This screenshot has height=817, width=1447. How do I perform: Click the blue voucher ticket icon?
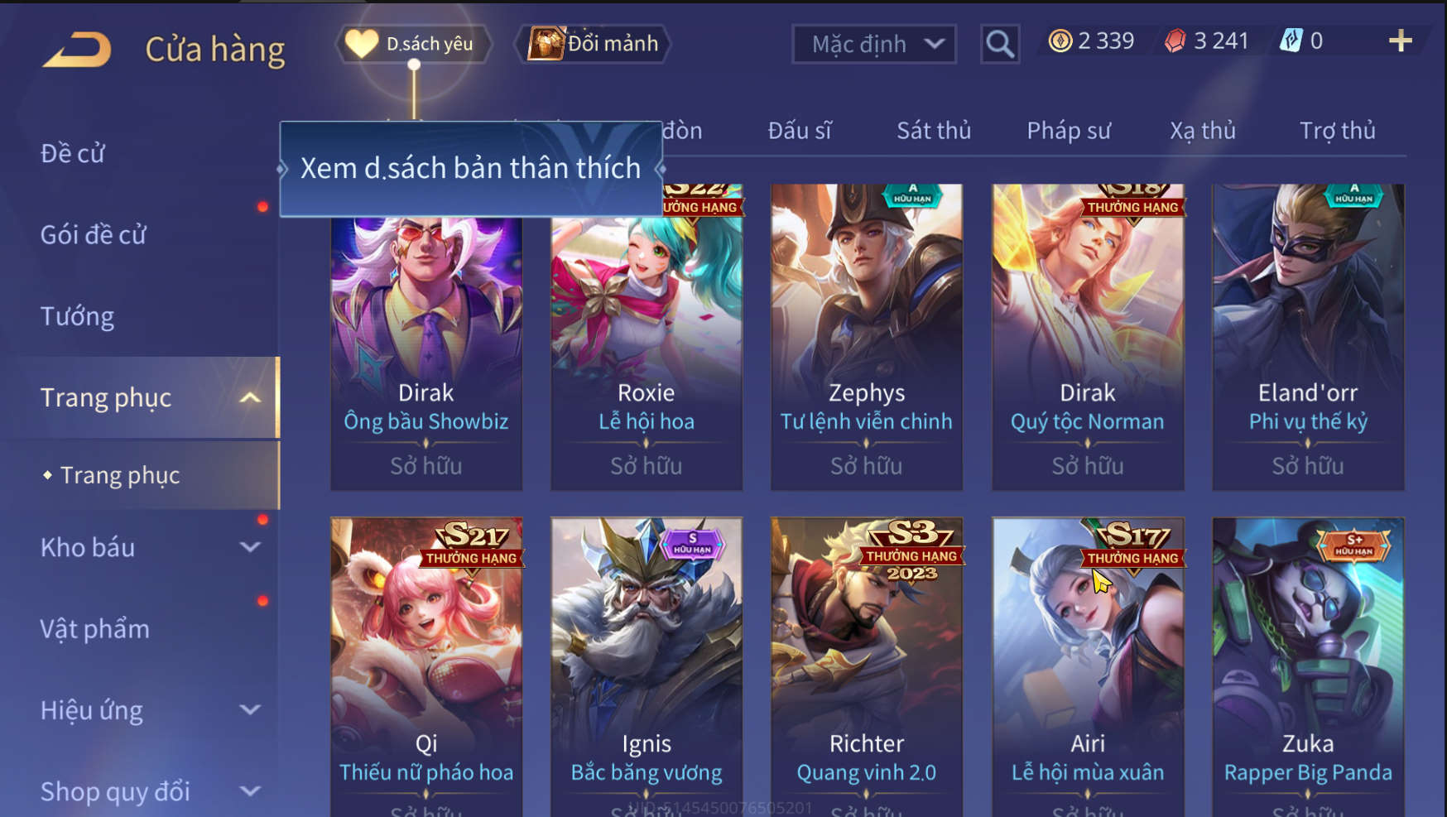tap(1291, 41)
